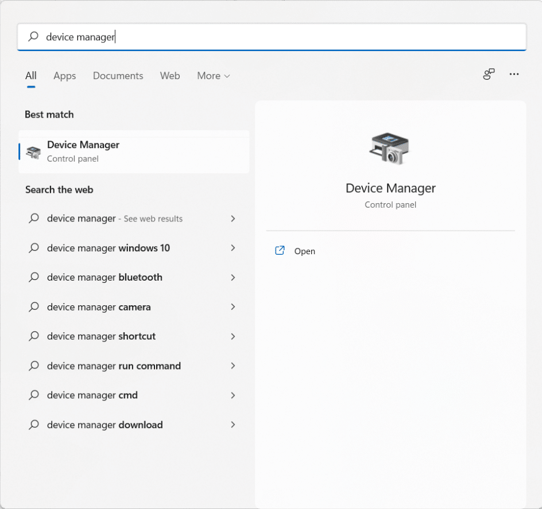Screen dimensions: 542x509
Task: Expand arrow for 'device manager windows 10'
Action: pyautogui.click(x=233, y=248)
